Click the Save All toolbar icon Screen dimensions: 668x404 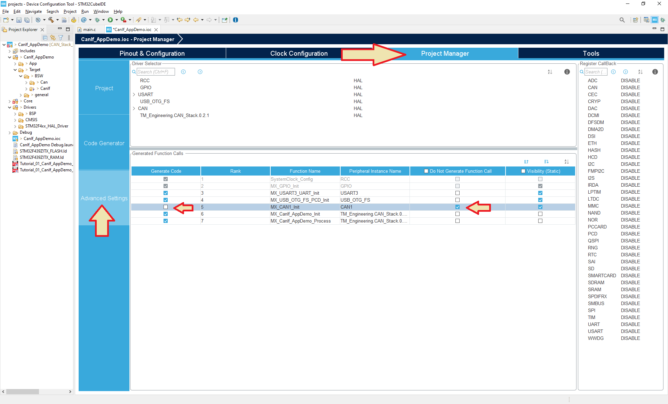pyautogui.click(x=27, y=20)
